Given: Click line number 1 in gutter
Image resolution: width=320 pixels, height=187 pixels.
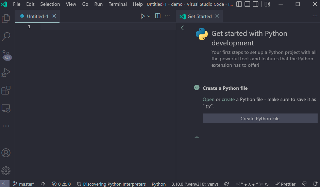Looking at the screenshot, I should click(x=29, y=26).
